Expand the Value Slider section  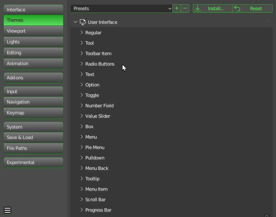point(82,116)
